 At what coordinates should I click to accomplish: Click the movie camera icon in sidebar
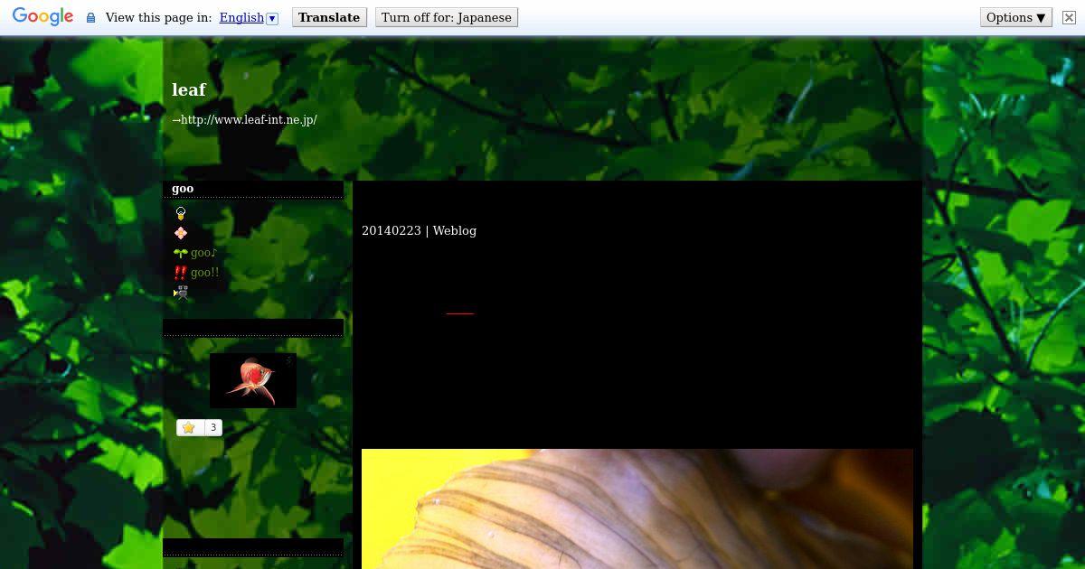(x=181, y=293)
